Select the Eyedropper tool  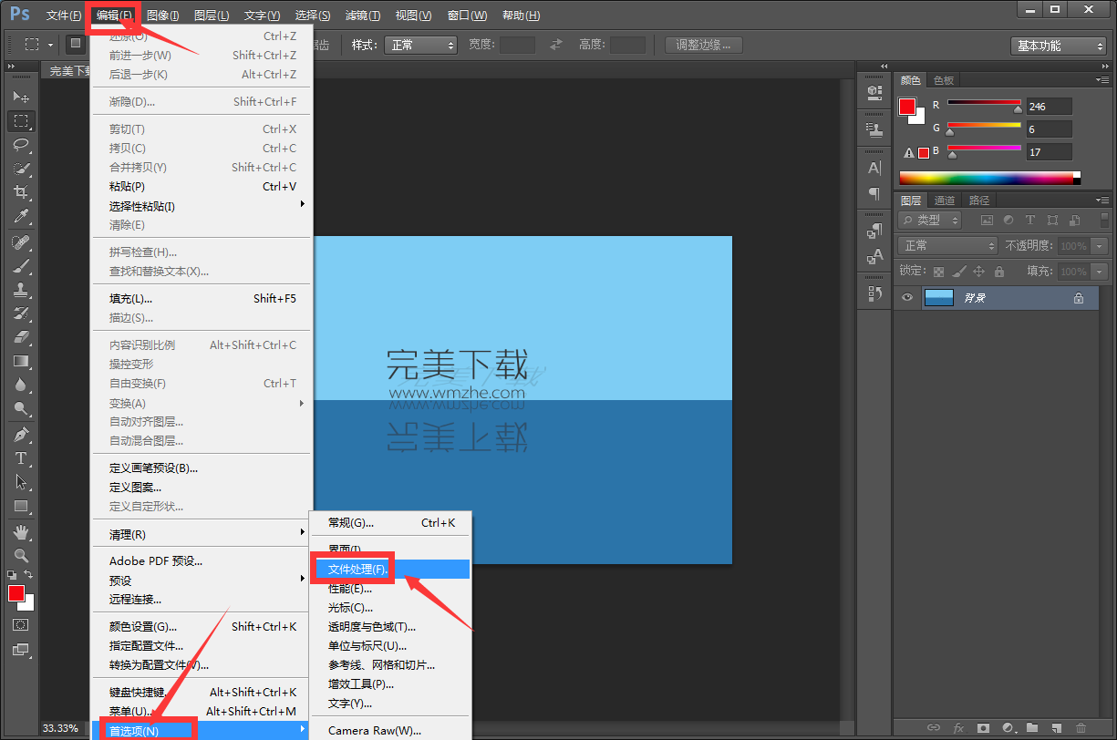tap(21, 217)
